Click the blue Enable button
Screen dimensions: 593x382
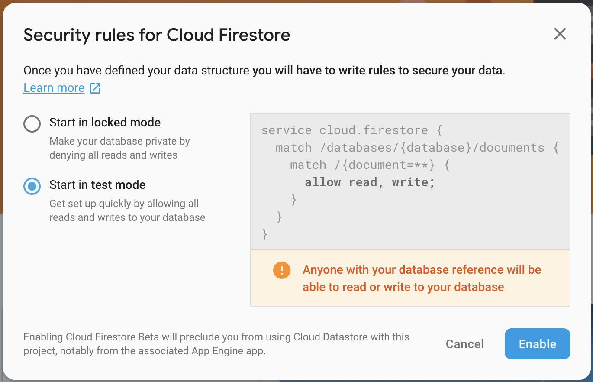(x=538, y=344)
